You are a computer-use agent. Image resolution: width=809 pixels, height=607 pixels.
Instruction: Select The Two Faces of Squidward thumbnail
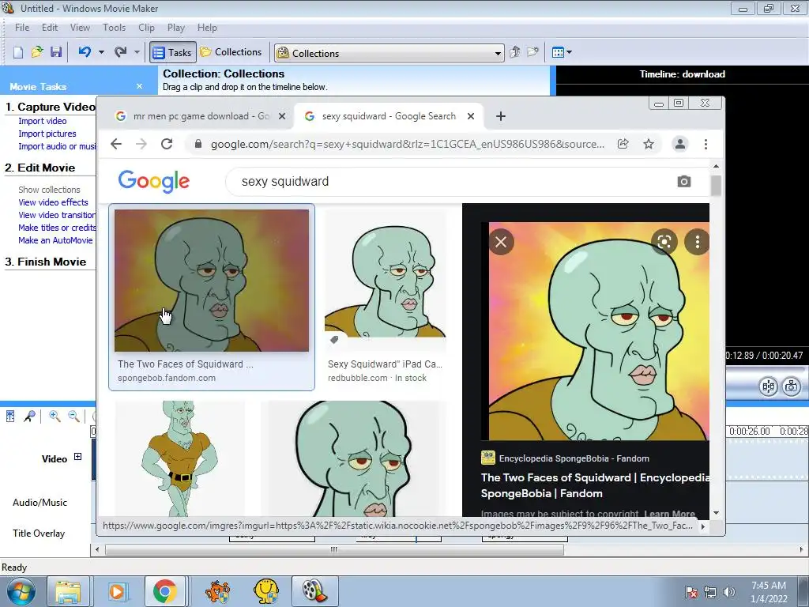(x=212, y=281)
